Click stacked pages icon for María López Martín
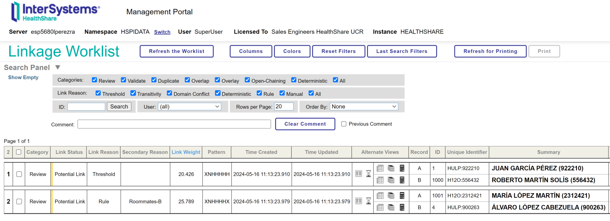The image size is (610, 221). pyautogui.click(x=391, y=195)
